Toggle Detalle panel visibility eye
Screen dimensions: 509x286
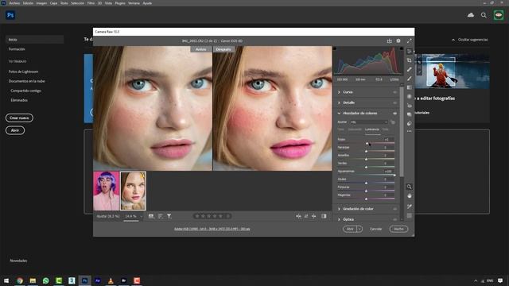(x=395, y=102)
